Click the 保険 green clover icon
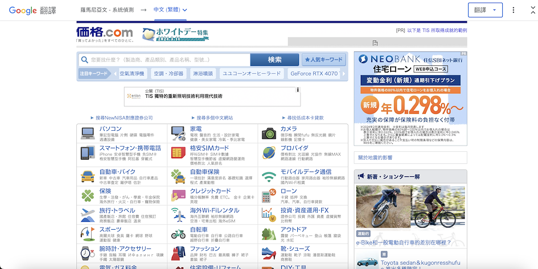Image resolution: width=538 pixels, height=269 pixels. (88, 196)
